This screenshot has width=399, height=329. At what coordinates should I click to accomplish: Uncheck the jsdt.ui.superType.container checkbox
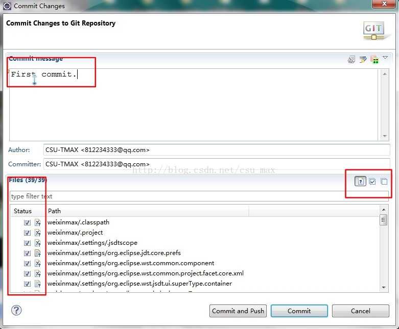[x=27, y=284]
